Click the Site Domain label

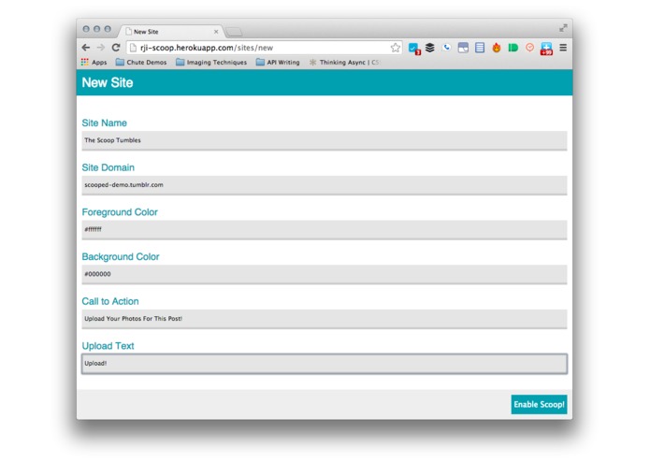coord(108,167)
